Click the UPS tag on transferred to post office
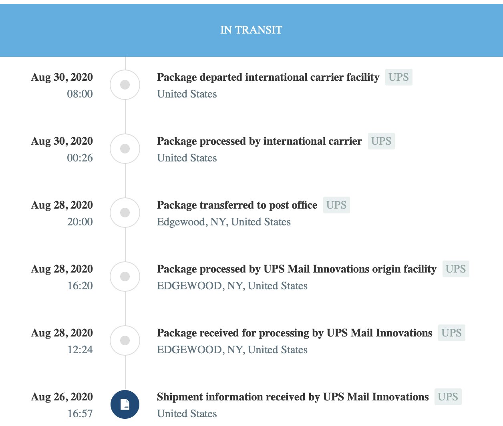The image size is (503, 426). point(336,205)
